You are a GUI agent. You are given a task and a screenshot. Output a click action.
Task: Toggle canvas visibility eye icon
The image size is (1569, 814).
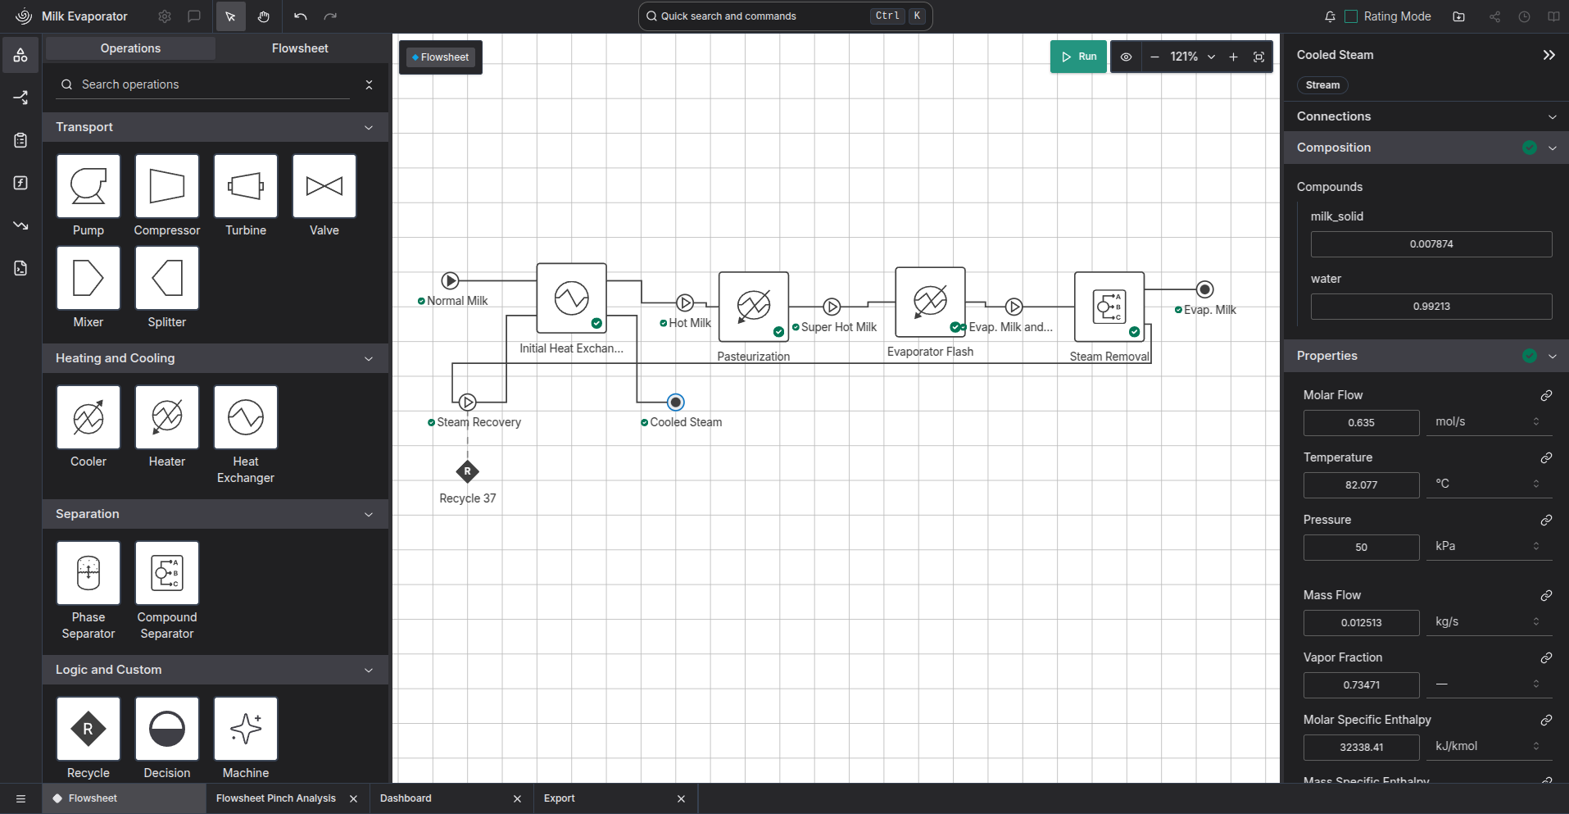(1127, 57)
